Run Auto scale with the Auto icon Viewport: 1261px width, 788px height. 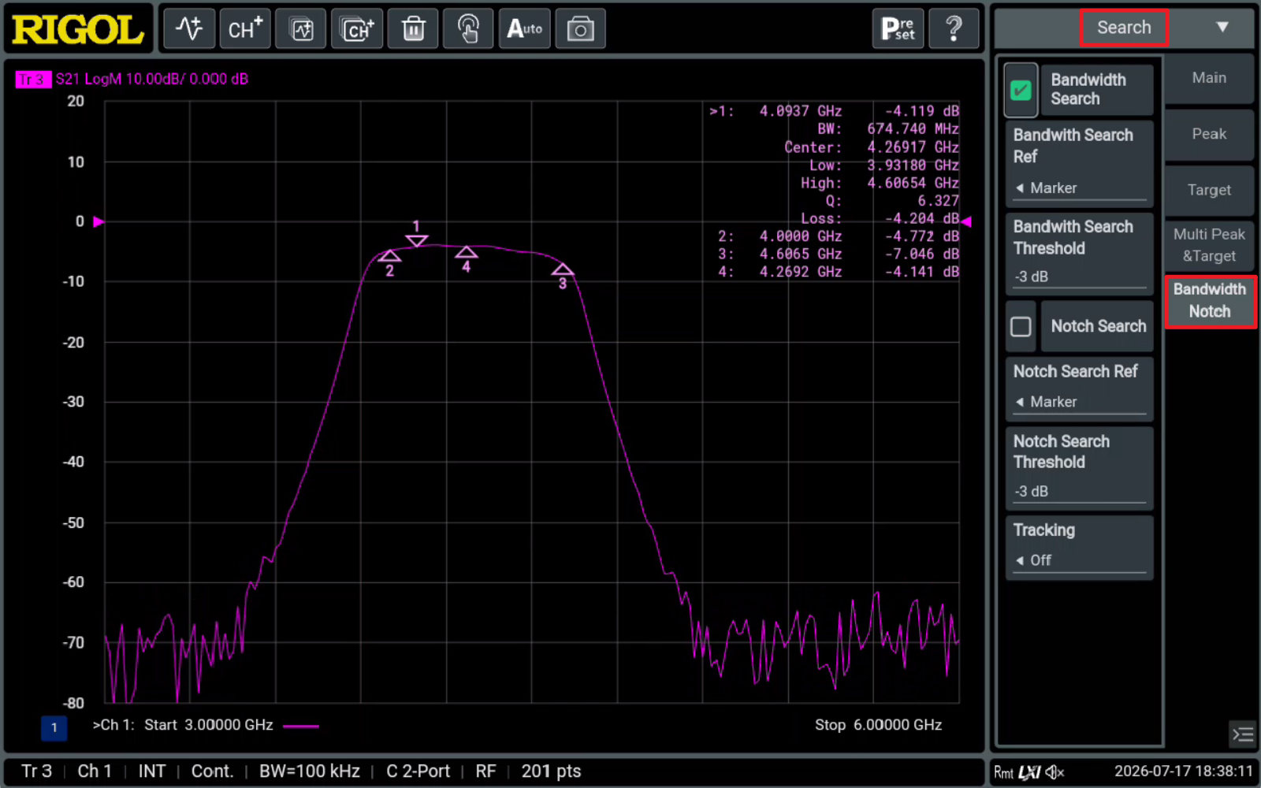(x=525, y=29)
